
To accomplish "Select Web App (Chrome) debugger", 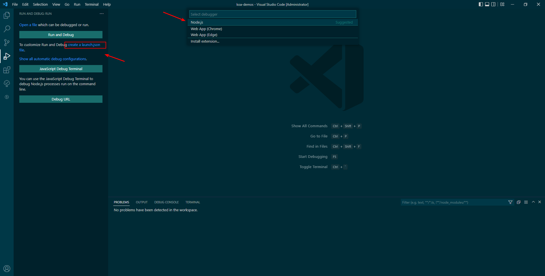I will coord(272,29).
